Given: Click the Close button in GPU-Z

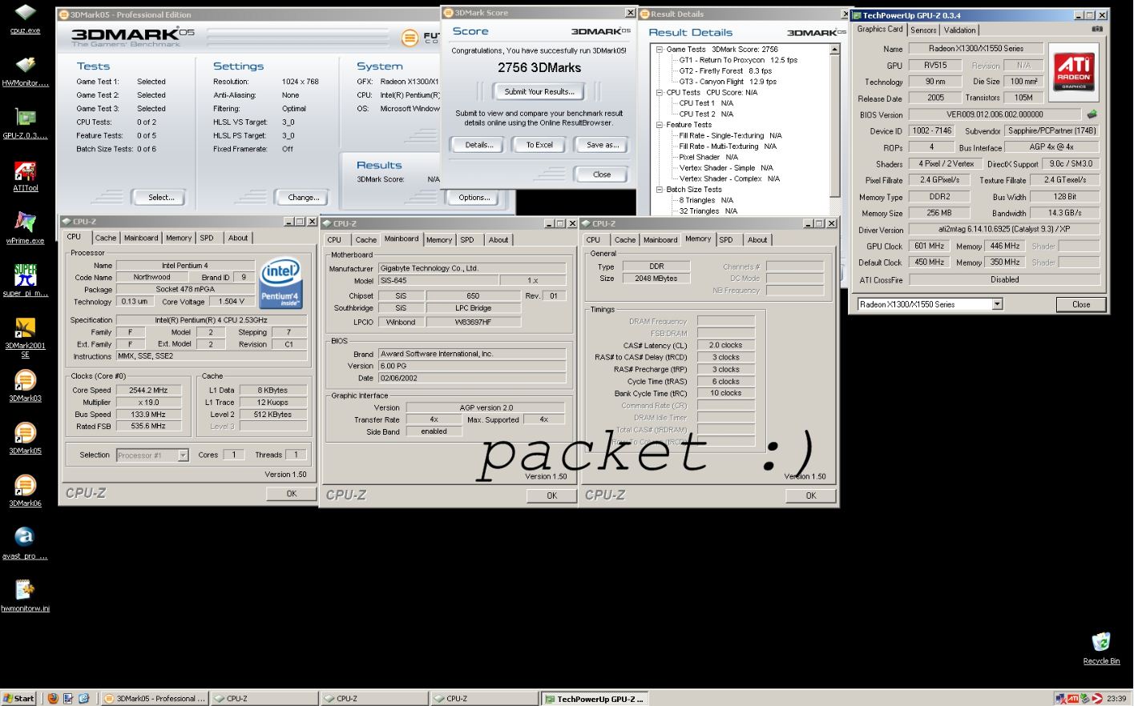Looking at the screenshot, I should click(x=1081, y=304).
